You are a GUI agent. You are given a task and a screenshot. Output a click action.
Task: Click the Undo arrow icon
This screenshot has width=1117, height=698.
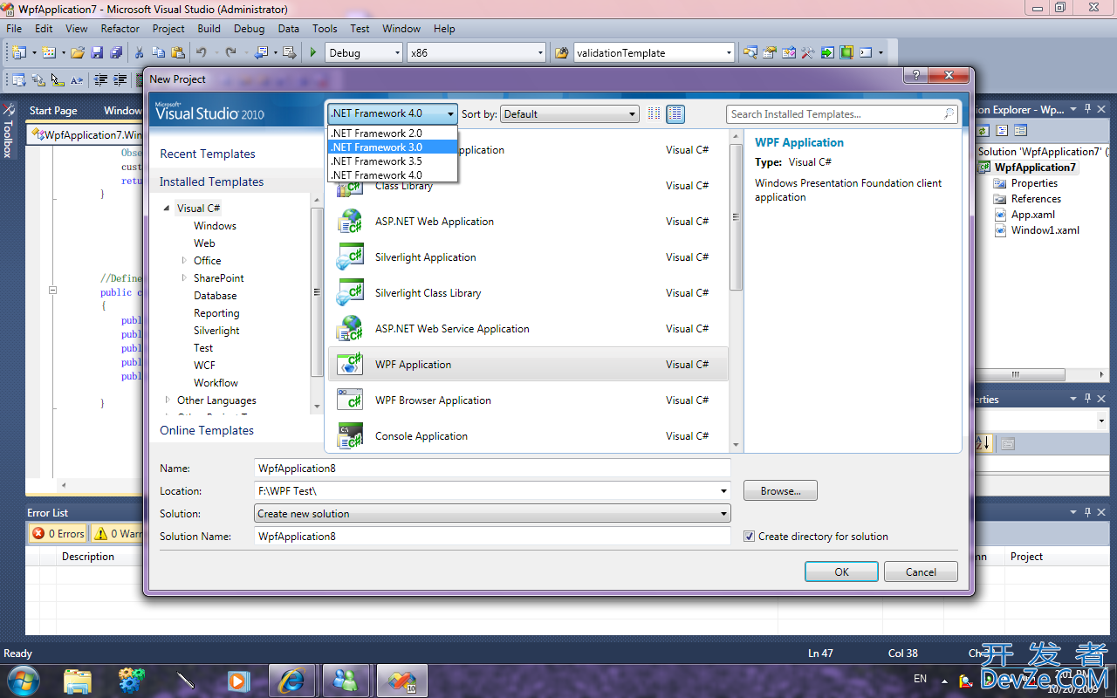tap(202, 52)
